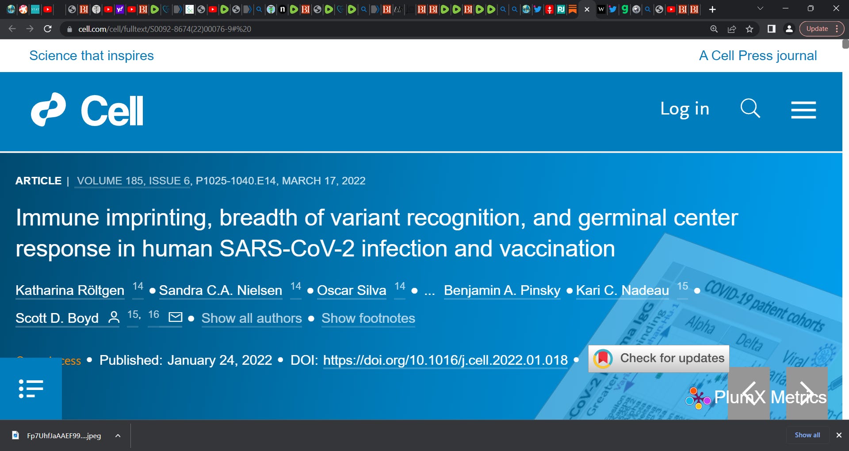Click the correspondence envelope icon
This screenshot has width=849, height=451.
pos(176,317)
